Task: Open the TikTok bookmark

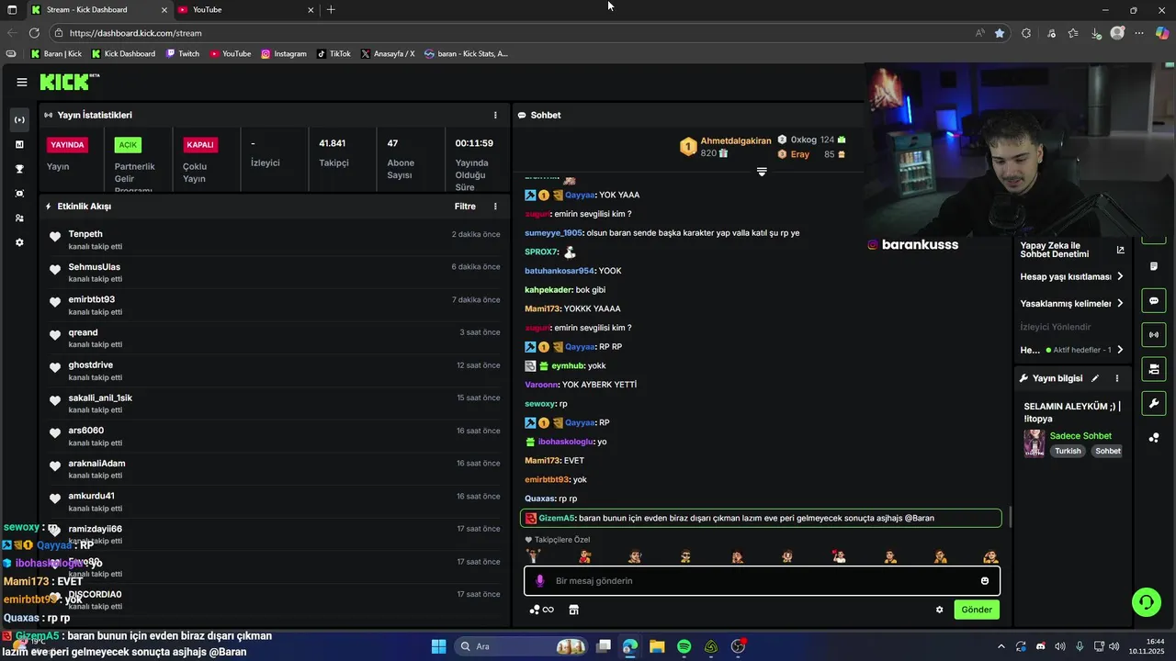Action: coord(334,54)
